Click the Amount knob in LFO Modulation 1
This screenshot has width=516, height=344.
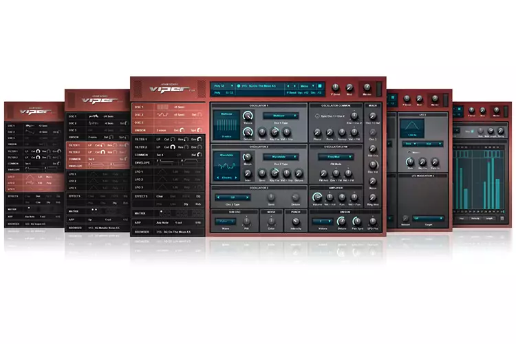[405, 219]
